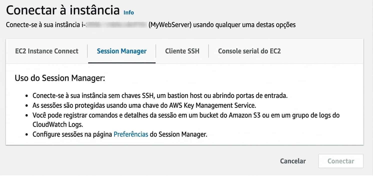Click the active tab underline indicator
The width and height of the screenshot is (373, 176).
[x=121, y=63]
